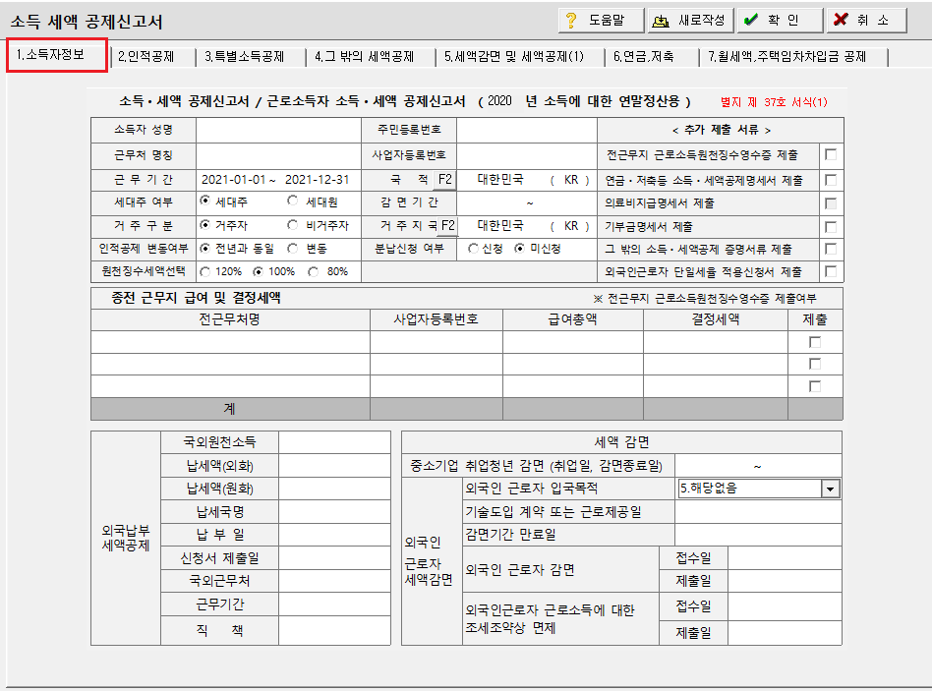Click the 근무기간 end date 2021-12-31
The height and width of the screenshot is (691, 932).
318,180
